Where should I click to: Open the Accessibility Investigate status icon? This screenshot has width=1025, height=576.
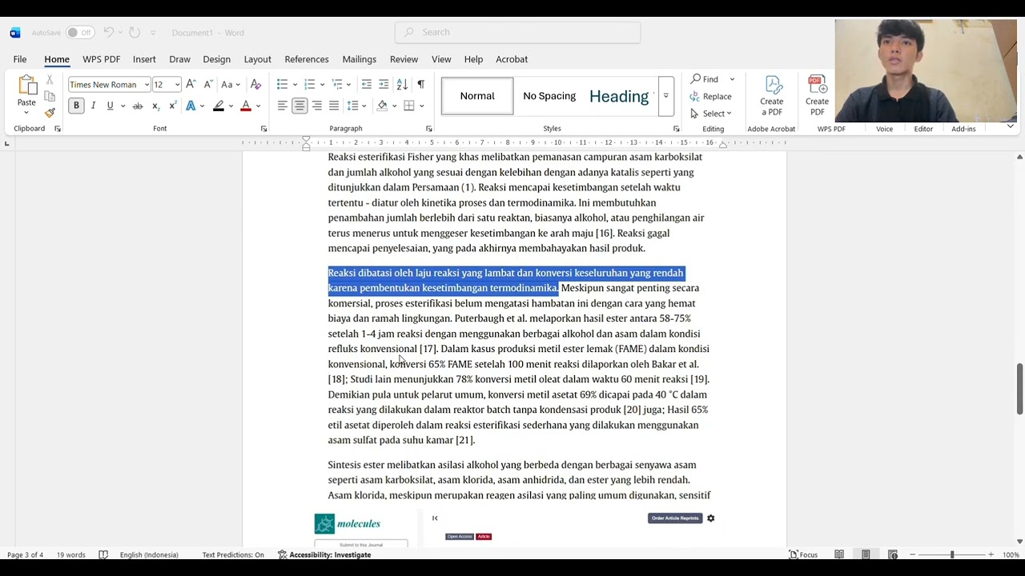pyautogui.click(x=324, y=554)
